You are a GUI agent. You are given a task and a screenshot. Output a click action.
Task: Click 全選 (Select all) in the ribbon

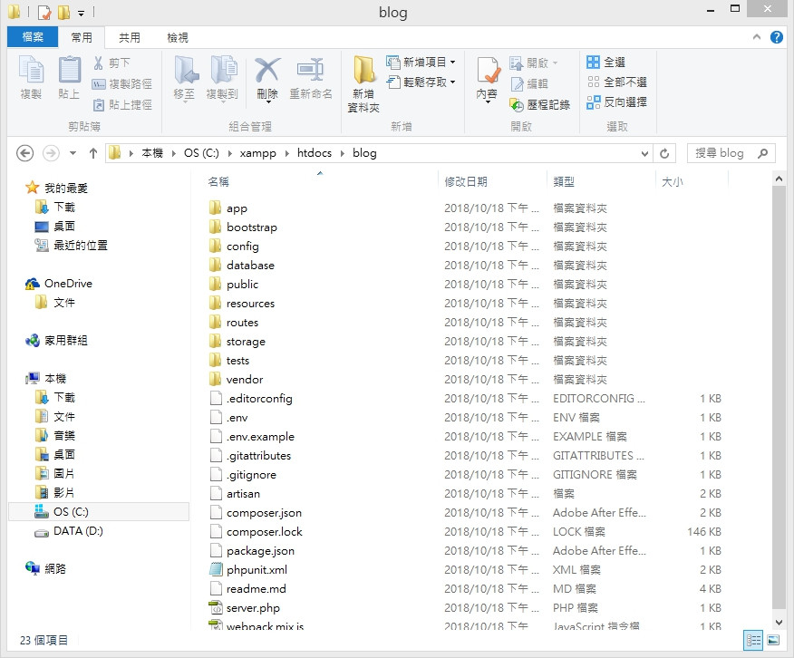tap(606, 63)
